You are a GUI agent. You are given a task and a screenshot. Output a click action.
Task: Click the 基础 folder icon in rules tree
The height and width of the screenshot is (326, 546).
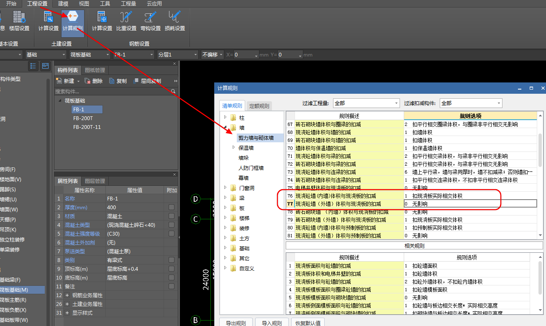coord(233,248)
